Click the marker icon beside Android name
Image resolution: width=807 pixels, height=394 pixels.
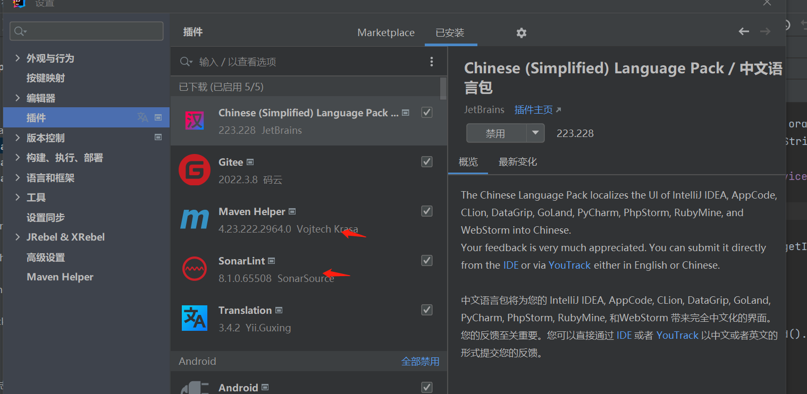tap(265, 388)
